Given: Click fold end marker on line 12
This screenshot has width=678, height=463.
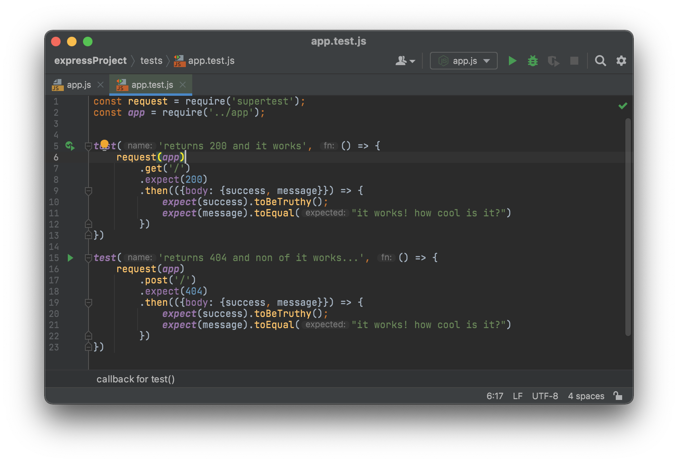Looking at the screenshot, I should coord(89,224).
